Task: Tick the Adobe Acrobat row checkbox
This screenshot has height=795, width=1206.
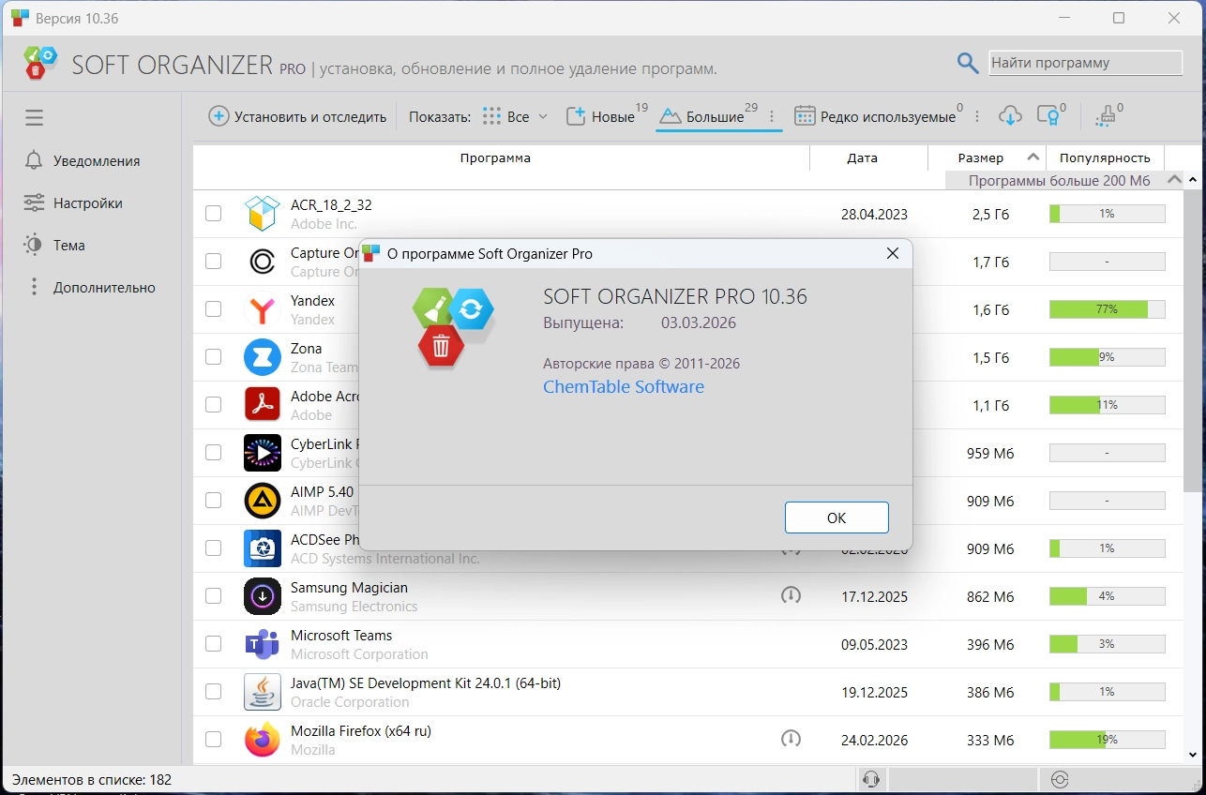Action: click(x=214, y=405)
